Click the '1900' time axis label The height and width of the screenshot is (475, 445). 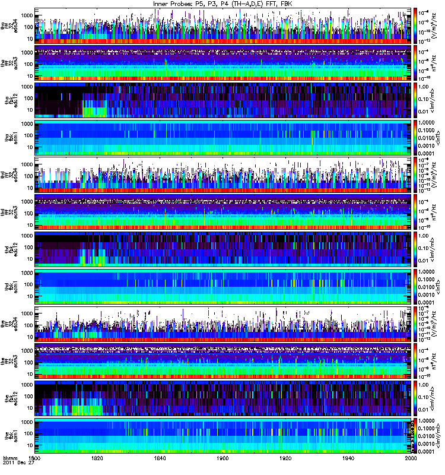(x=223, y=458)
